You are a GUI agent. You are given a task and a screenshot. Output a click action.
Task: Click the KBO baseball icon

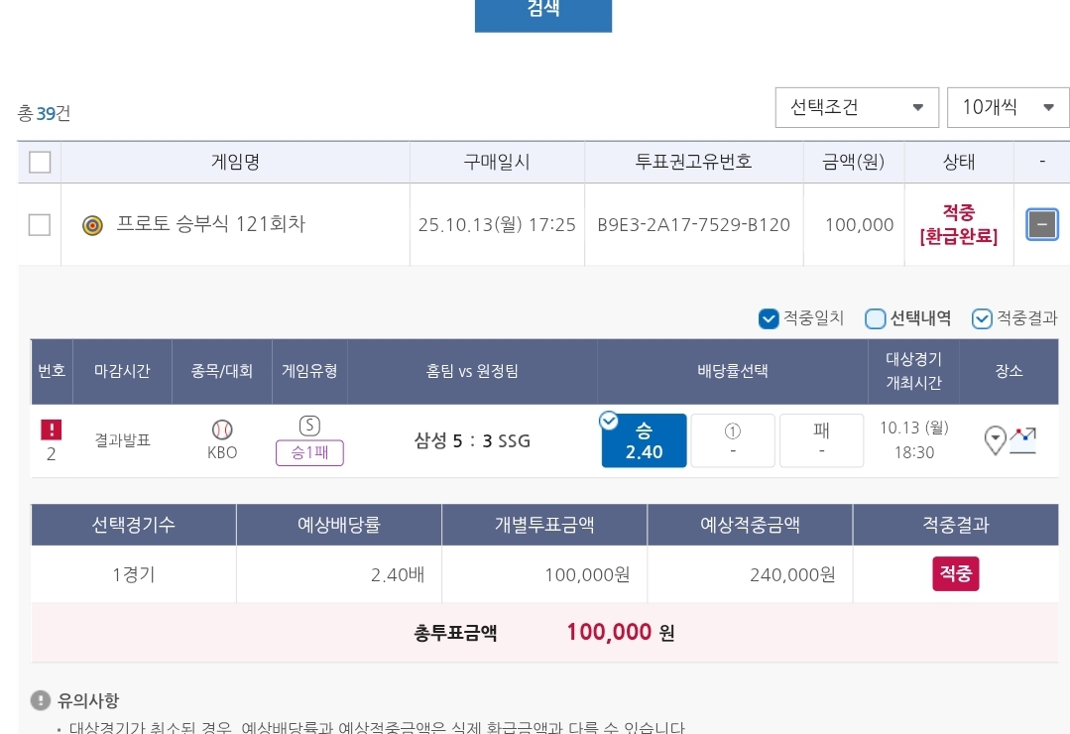[x=222, y=429]
